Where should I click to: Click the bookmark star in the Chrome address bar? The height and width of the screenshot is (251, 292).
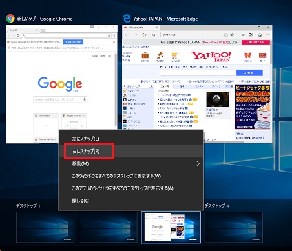[109, 35]
